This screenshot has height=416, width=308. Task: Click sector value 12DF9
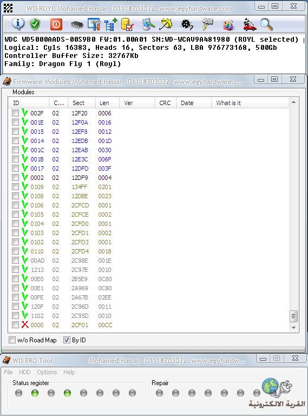pos(80,178)
